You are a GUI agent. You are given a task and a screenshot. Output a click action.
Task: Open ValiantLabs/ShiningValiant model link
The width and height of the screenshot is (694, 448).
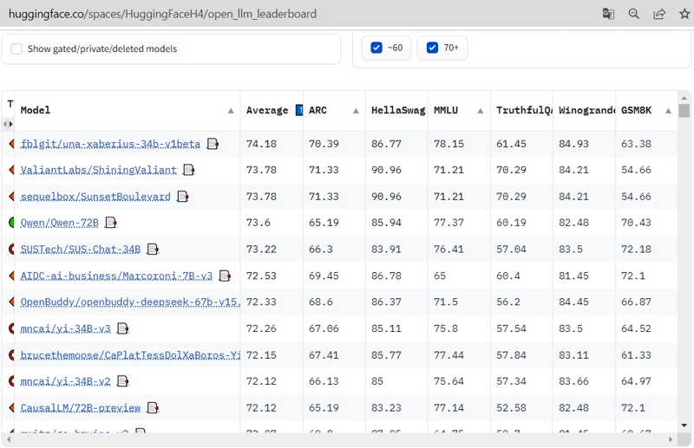coord(98,170)
